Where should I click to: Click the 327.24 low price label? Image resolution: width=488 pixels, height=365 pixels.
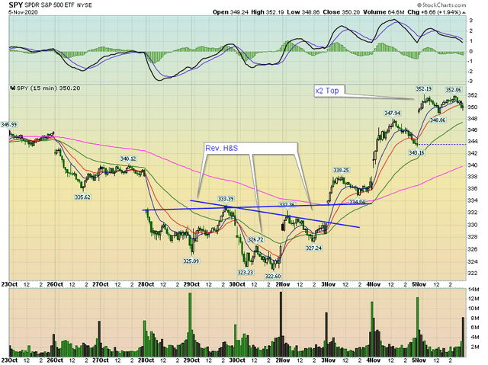coord(313,248)
